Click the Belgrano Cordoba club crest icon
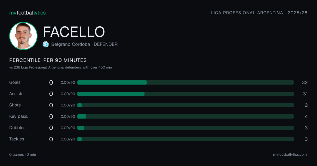The image size is (317, 166). [46, 44]
